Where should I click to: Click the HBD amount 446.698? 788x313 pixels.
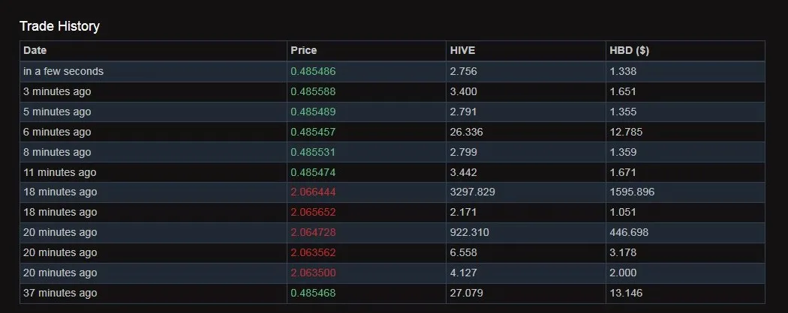629,233
